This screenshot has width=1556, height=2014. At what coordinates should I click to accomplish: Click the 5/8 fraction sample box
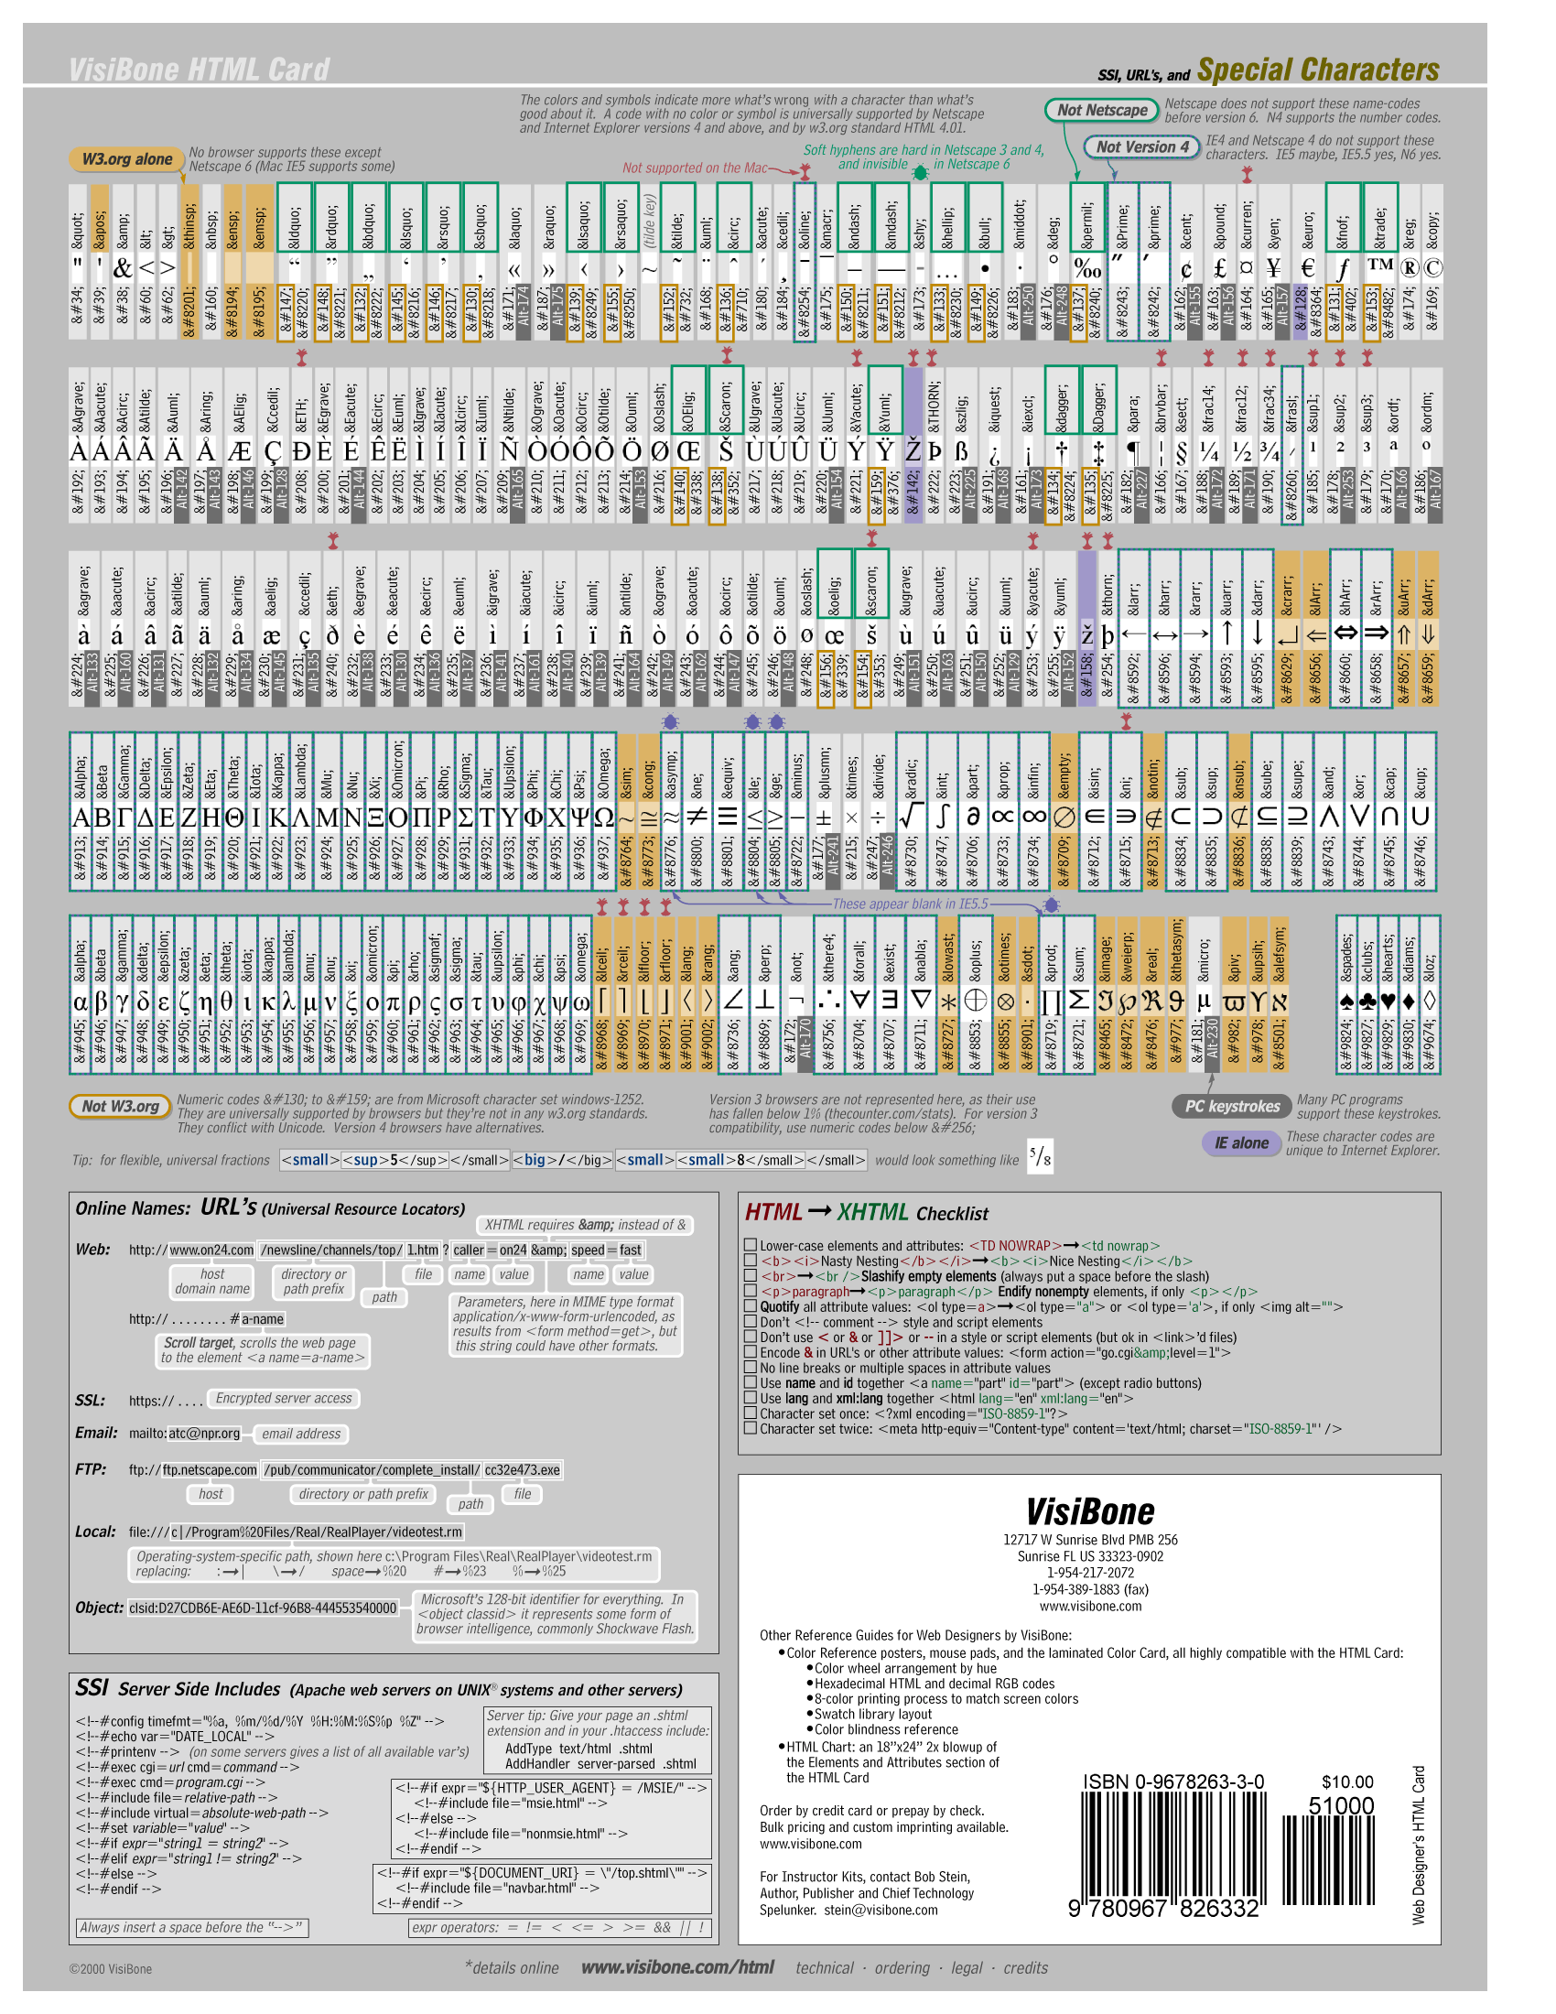(x=1040, y=1156)
